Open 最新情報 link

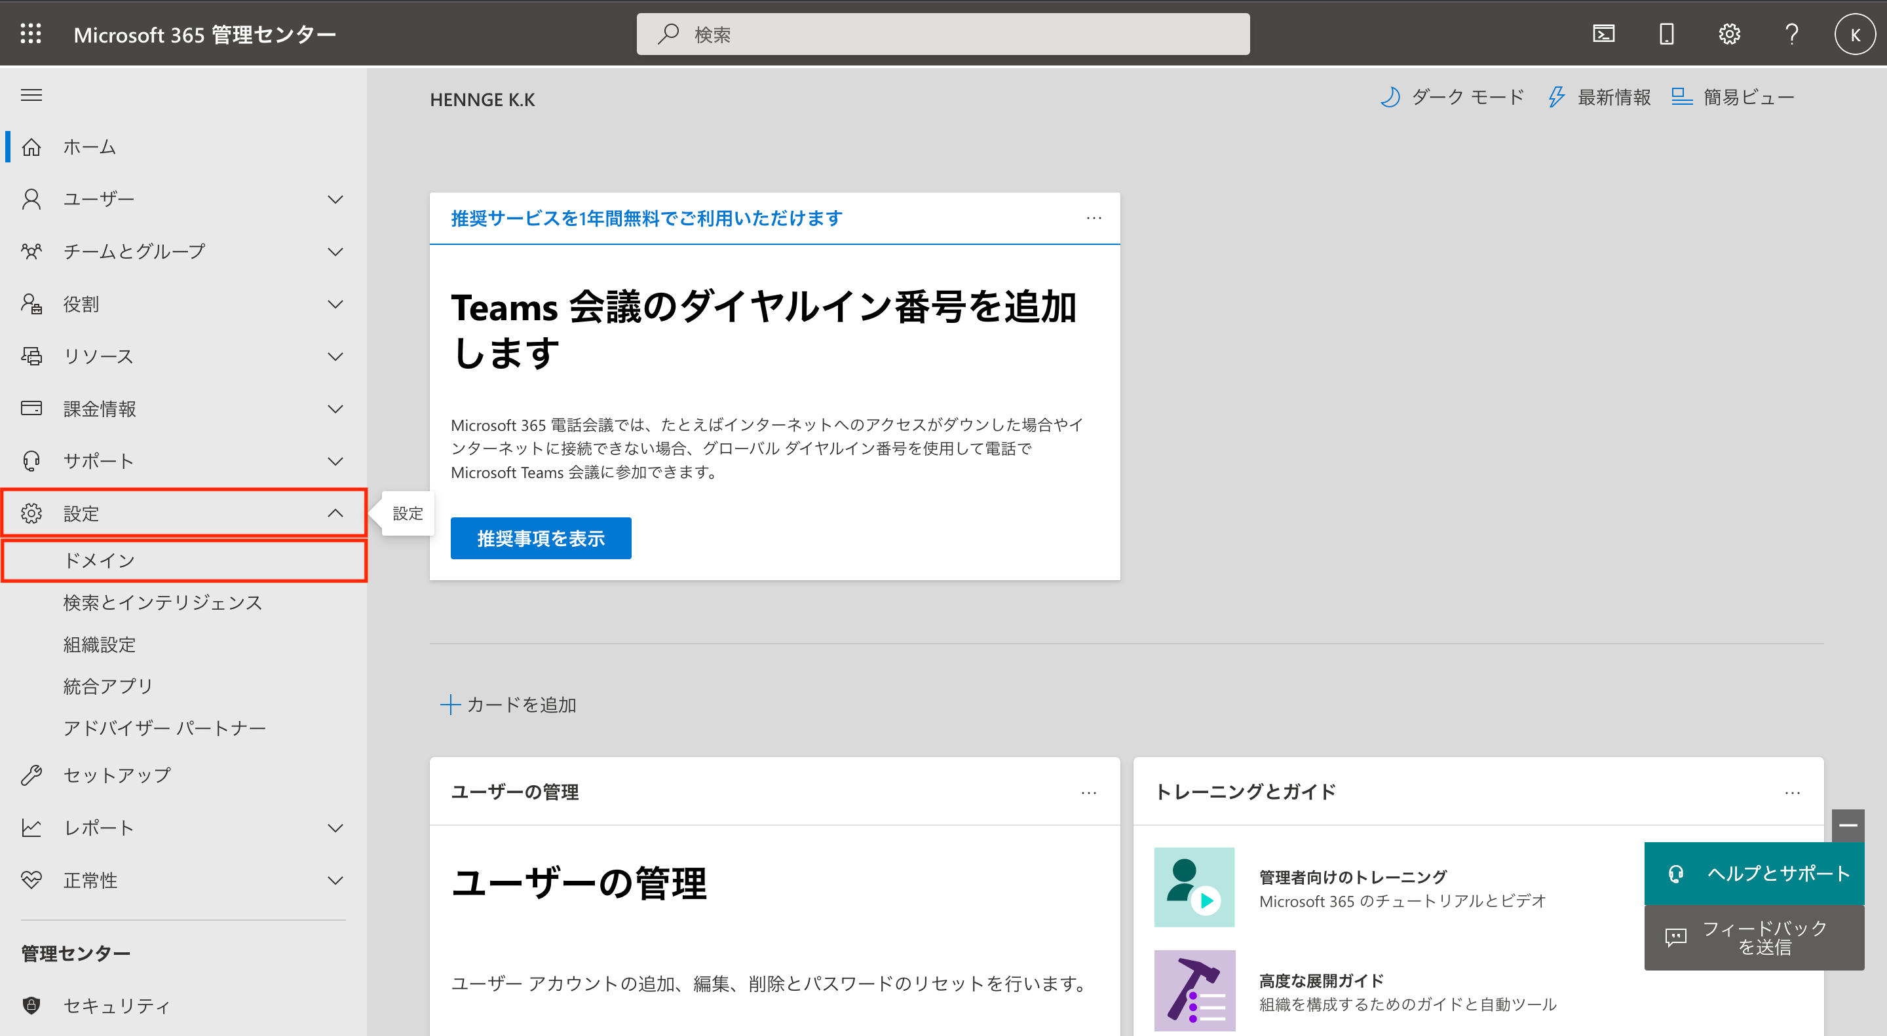[x=1599, y=98]
